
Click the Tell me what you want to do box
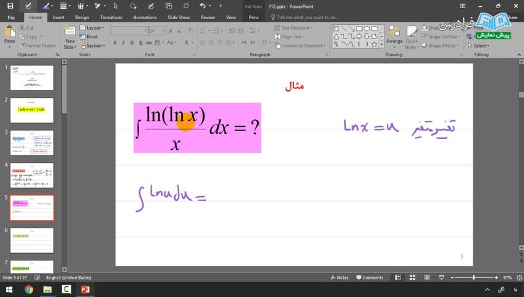coord(305,17)
